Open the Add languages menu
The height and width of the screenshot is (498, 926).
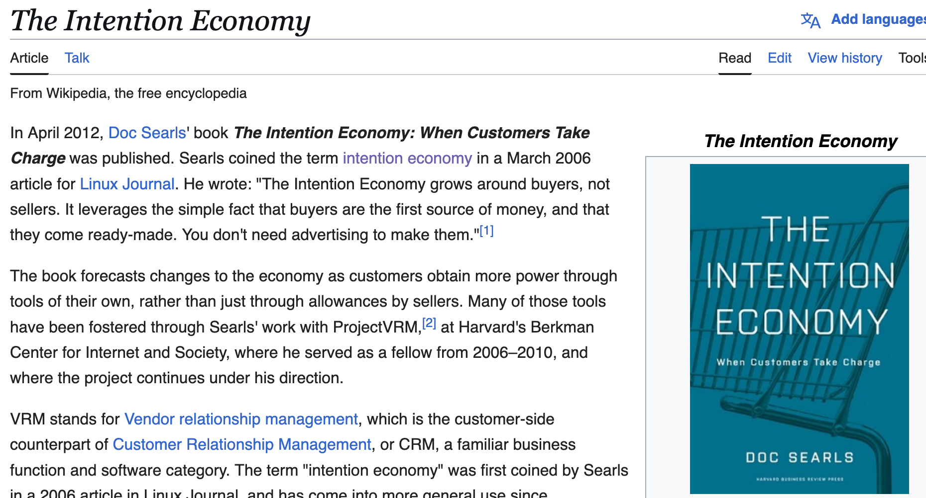878,19
